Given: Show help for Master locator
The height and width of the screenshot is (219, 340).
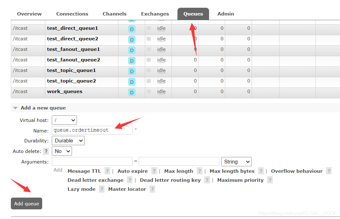Looking at the screenshot, I should 152,189.
